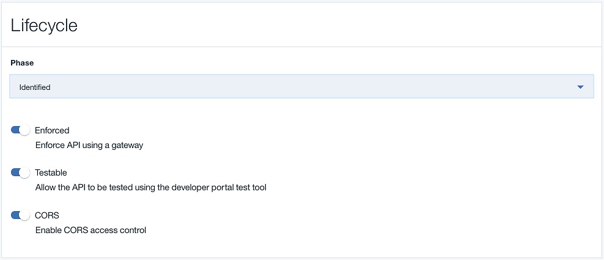The image size is (604, 260).
Task: Click the blue track of CORS switch
Action: coord(15,215)
